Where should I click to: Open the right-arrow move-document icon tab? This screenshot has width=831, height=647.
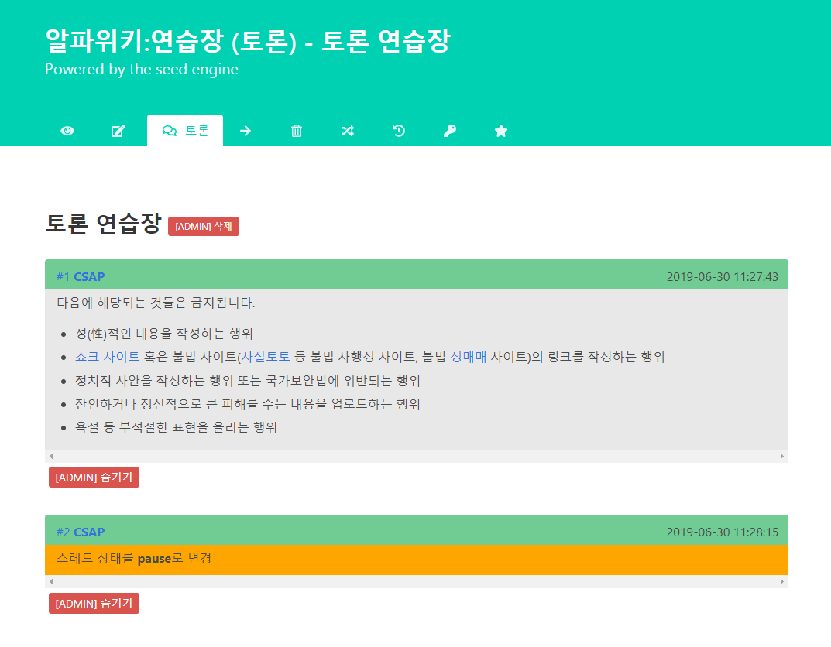(246, 131)
